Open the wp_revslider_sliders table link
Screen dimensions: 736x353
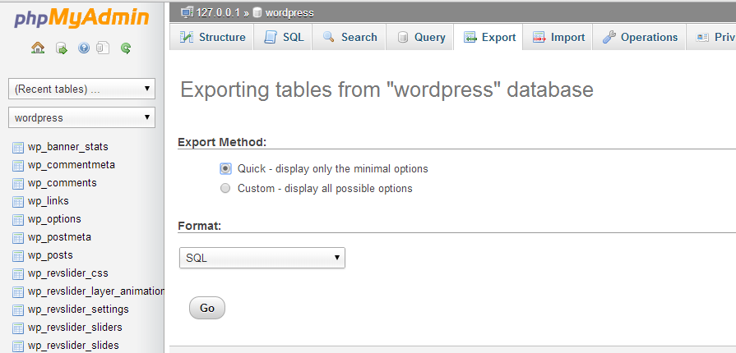75,327
